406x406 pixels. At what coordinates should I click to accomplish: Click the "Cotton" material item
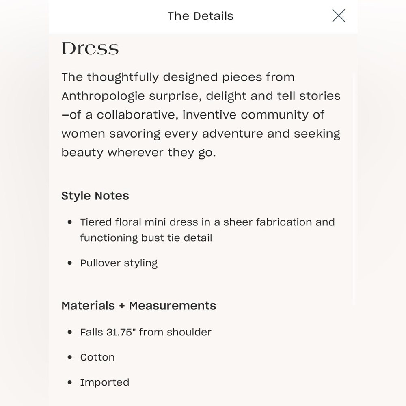click(97, 357)
